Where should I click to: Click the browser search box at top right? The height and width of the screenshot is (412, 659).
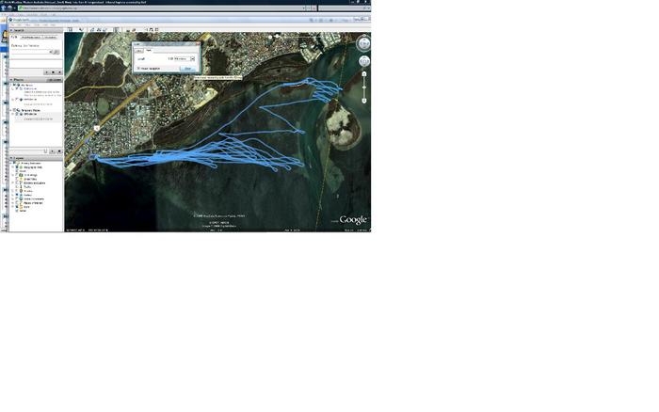click(x=346, y=8)
